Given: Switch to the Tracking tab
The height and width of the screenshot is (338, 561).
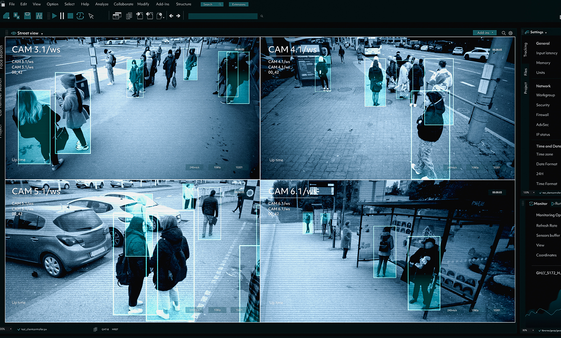Looking at the screenshot, I should (x=526, y=50).
